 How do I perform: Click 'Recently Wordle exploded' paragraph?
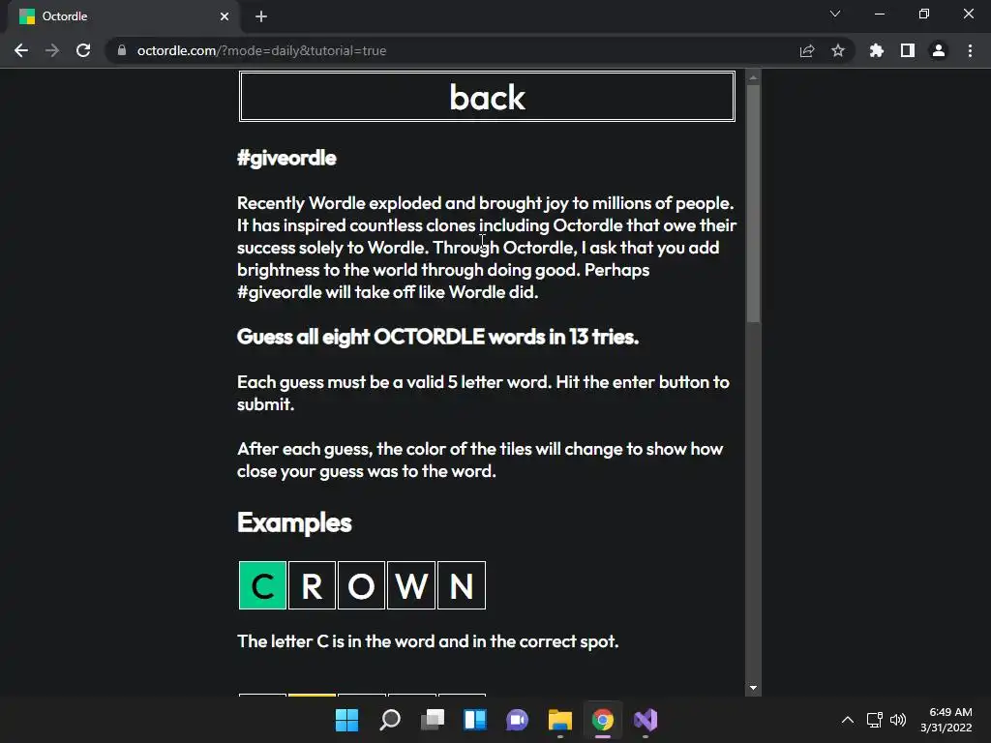point(487,248)
